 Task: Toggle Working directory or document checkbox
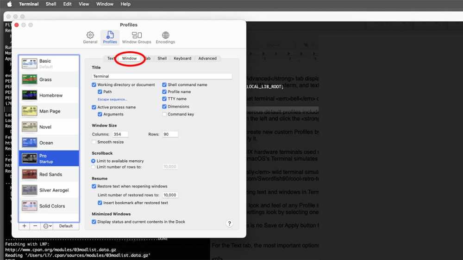pyautogui.click(x=94, y=85)
